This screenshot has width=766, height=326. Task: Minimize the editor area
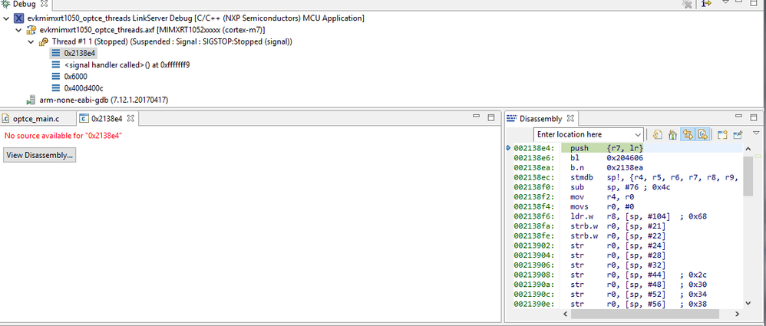click(477, 117)
